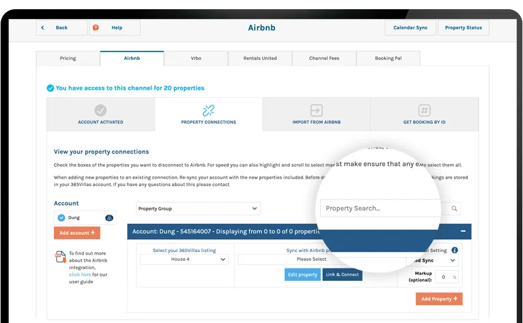Click the PDF download icon
Image resolution: width=523 pixels, height=323 pixels.
click(61, 257)
